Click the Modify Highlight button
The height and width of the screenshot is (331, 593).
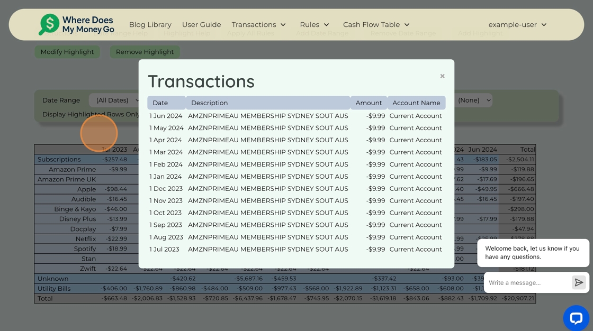click(67, 52)
